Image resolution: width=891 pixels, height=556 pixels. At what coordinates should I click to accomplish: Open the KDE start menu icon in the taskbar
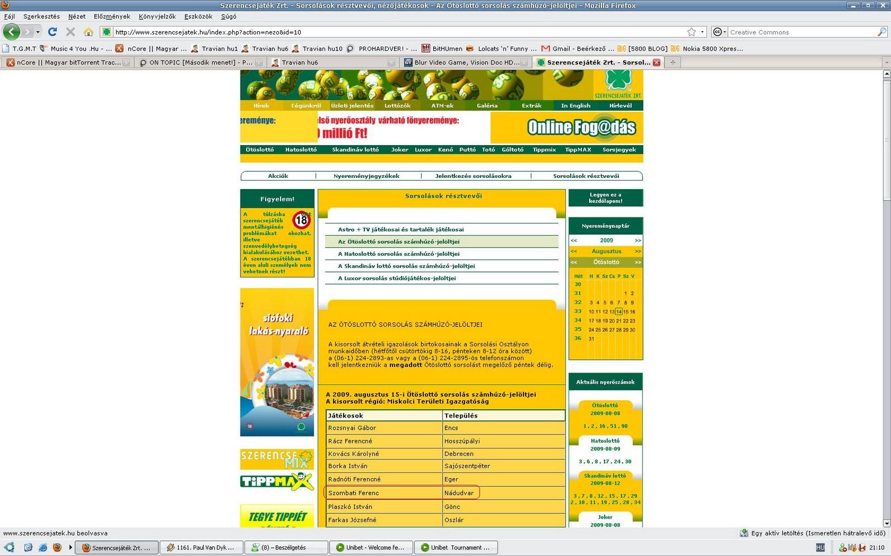(x=9, y=547)
